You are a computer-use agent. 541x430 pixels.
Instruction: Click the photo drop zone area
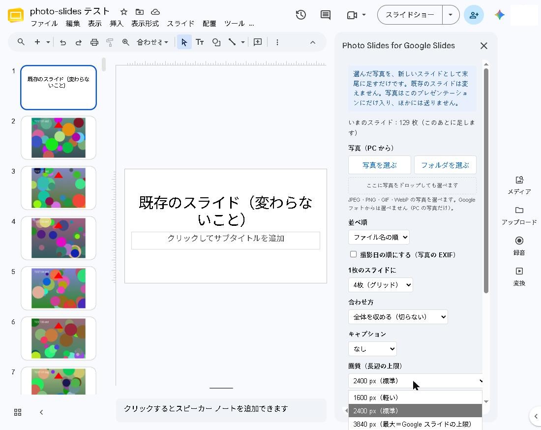[x=412, y=185]
